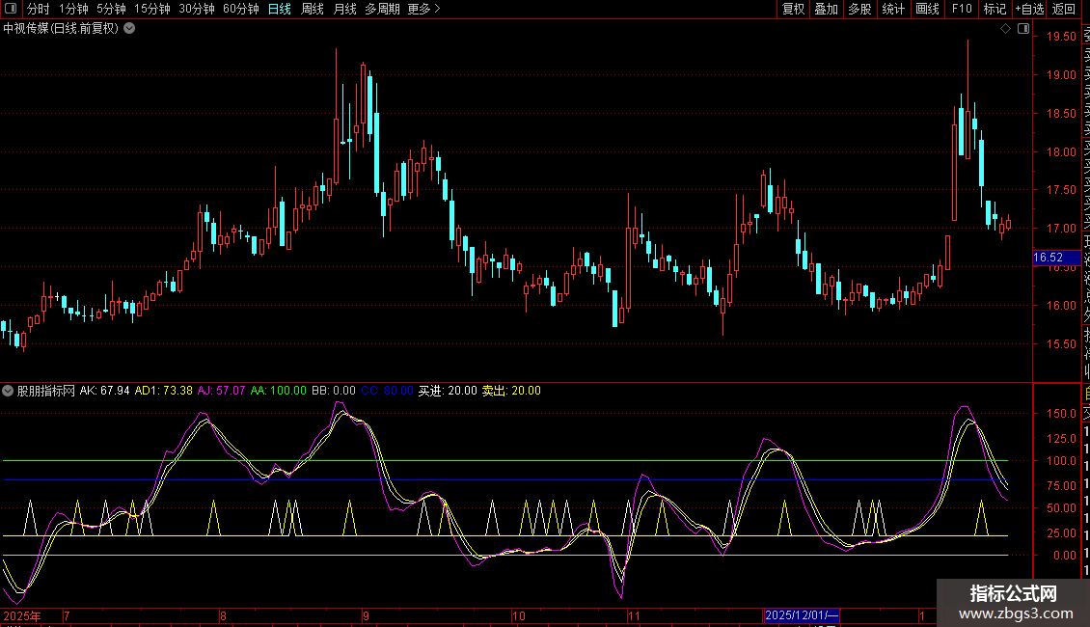Open the dropdown next to 中视传媒 title

click(129, 28)
